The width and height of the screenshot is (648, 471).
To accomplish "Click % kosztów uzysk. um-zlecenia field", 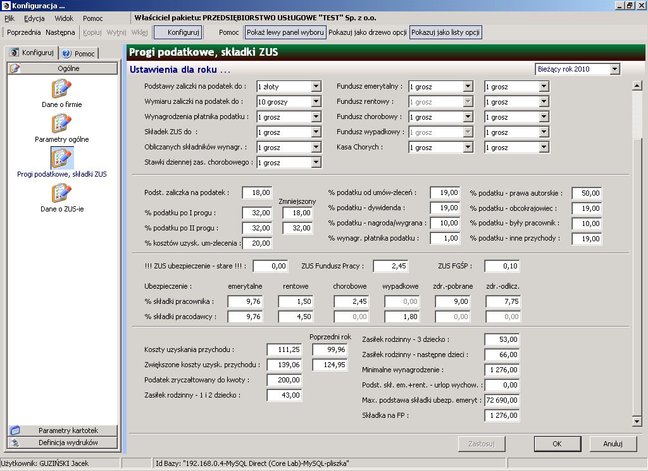I will [257, 243].
